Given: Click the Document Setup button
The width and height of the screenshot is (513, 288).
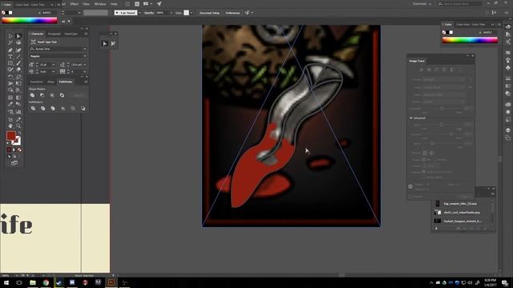Looking at the screenshot, I should pyautogui.click(x=209, y=13).
